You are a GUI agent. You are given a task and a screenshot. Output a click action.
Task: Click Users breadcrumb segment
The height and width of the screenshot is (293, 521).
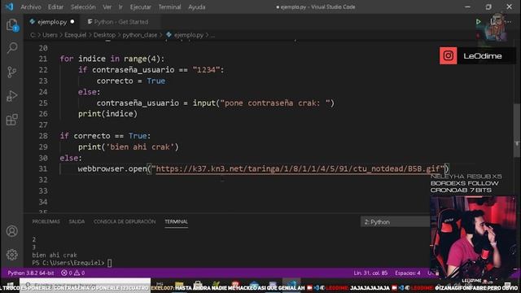tap(50, 35)
